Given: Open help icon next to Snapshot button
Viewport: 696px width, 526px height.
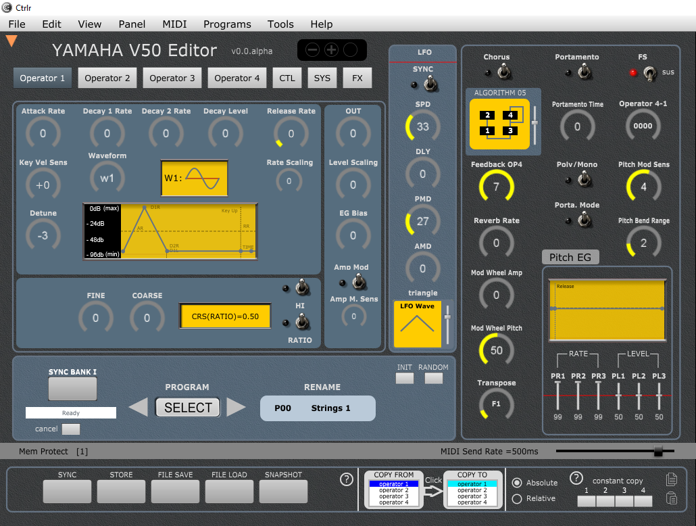Looking at the screenshot, I should click(x=346, y=479).
